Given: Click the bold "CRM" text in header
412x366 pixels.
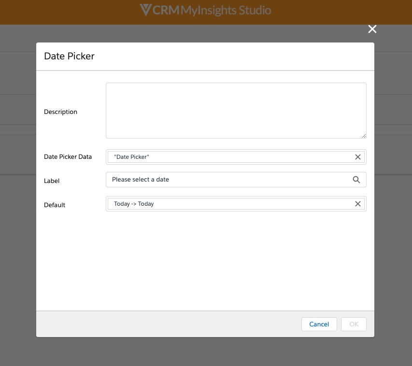Looking at the screenshot, I should pyautogui.click(x=166, y=10).
